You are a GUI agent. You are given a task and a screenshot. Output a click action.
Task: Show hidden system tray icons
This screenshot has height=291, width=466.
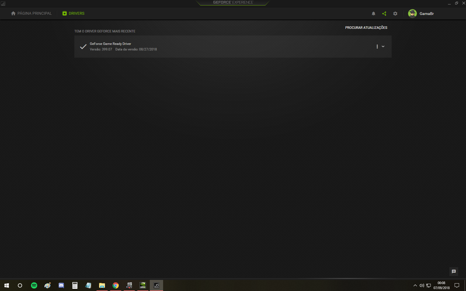tap(415, 285)
